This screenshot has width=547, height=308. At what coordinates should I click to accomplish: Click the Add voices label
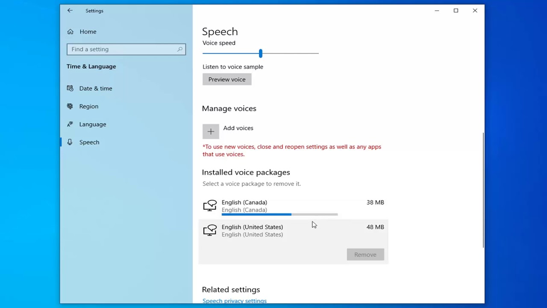(x=238, y=128)
